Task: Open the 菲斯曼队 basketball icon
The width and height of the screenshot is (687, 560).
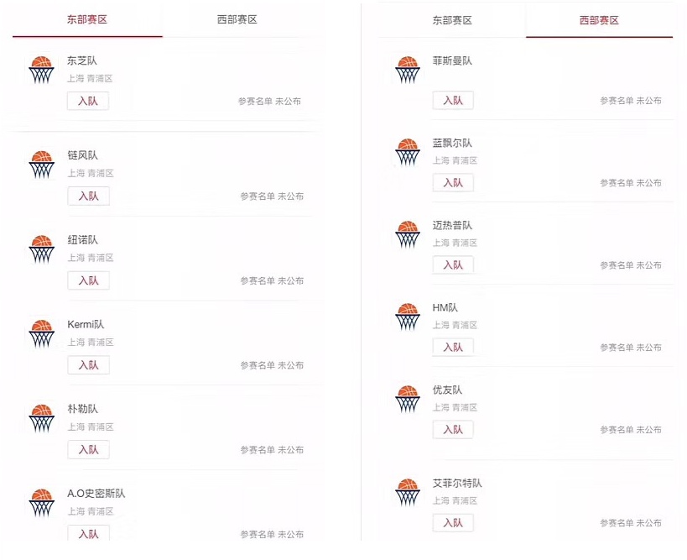Action: [x=408, y=70]
